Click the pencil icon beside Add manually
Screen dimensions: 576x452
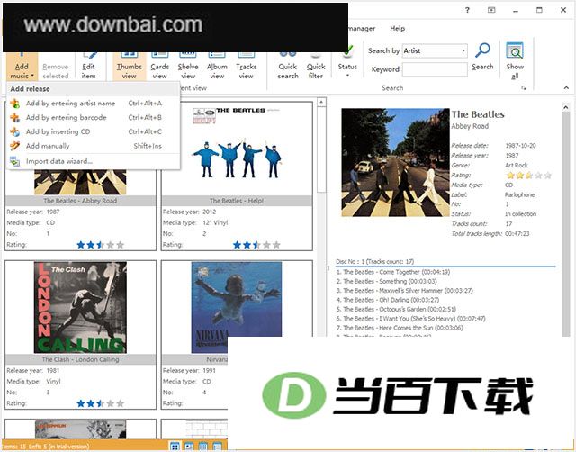15,146
